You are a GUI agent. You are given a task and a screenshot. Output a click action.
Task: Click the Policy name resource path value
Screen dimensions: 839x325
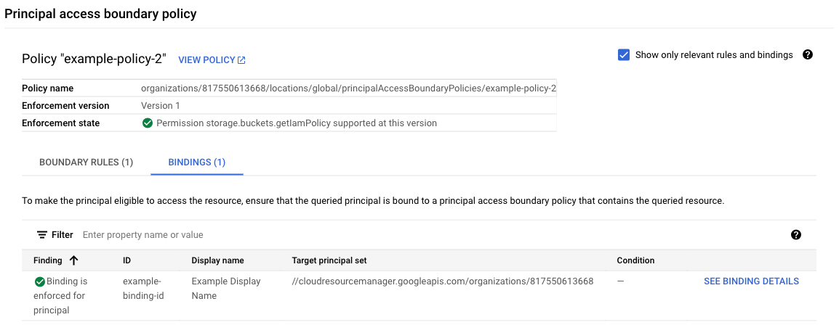pos(348,89)
